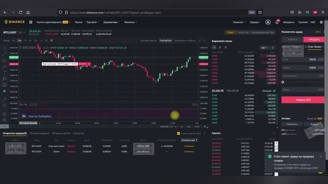Screen dimensions: 328x184
Task: Open the Binance logo home link
Action: pyautogui.click(x=14, y=22)
